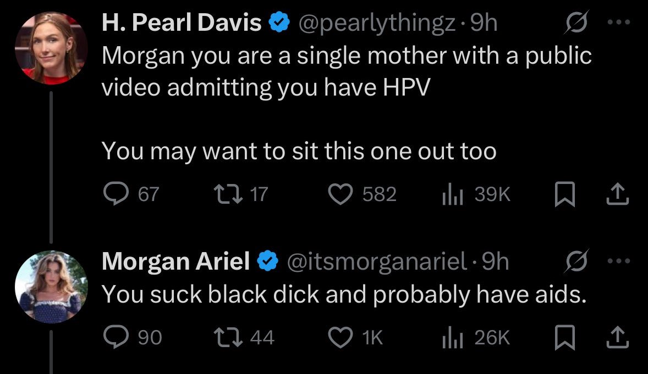Open more options for Pearl Davis's tweet
The height and width of the screenshot is (374, 648).
click(x=619, y=23)
